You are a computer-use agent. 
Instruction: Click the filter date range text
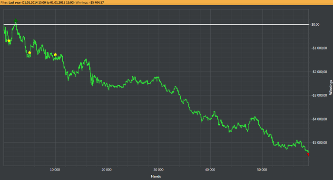pyautogui.click(x=42, y=2)
